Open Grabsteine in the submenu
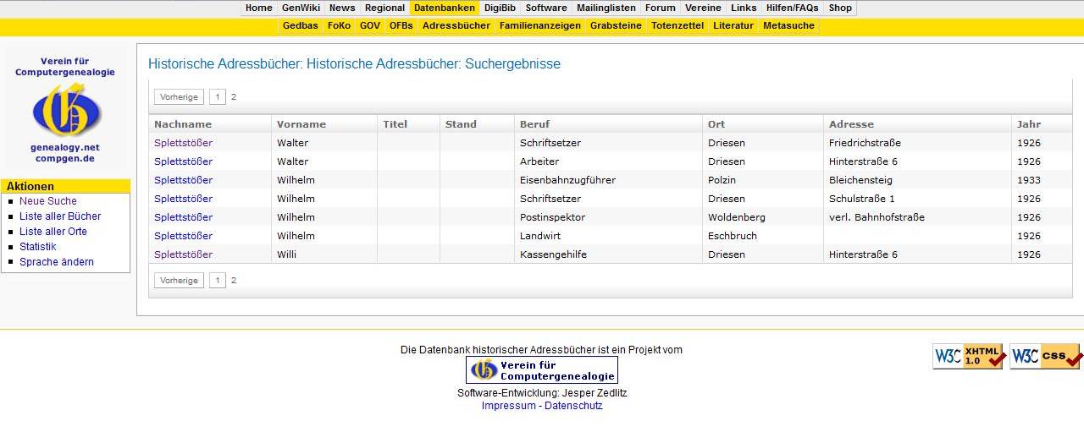Screen dimensions: 1084x432 [x=617, y=25]
